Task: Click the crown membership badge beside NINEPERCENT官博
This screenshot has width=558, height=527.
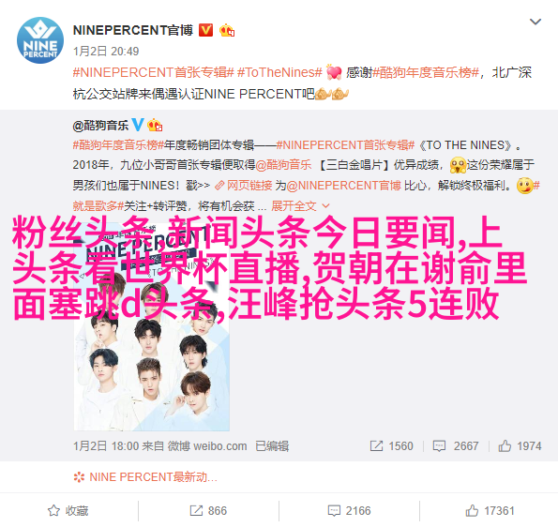Action: [227, 31]
